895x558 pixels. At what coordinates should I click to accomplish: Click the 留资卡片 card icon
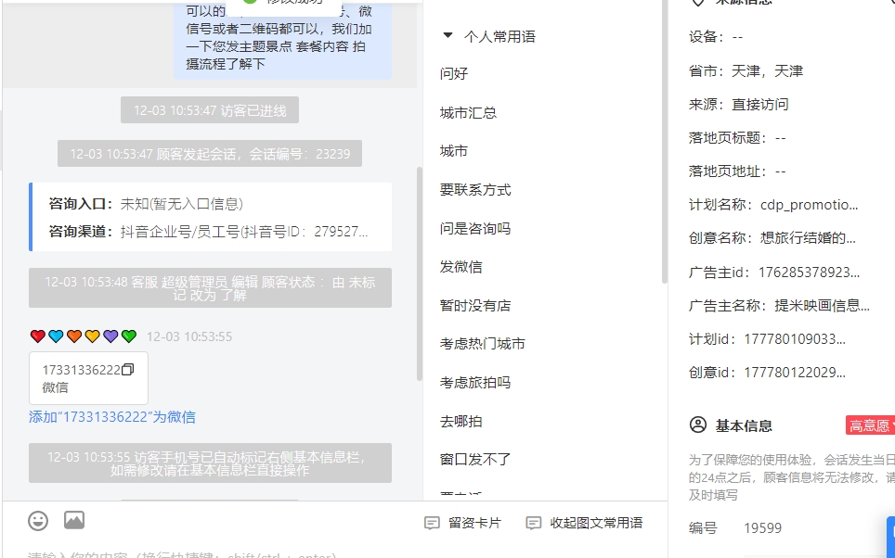(x=432, y=523)
